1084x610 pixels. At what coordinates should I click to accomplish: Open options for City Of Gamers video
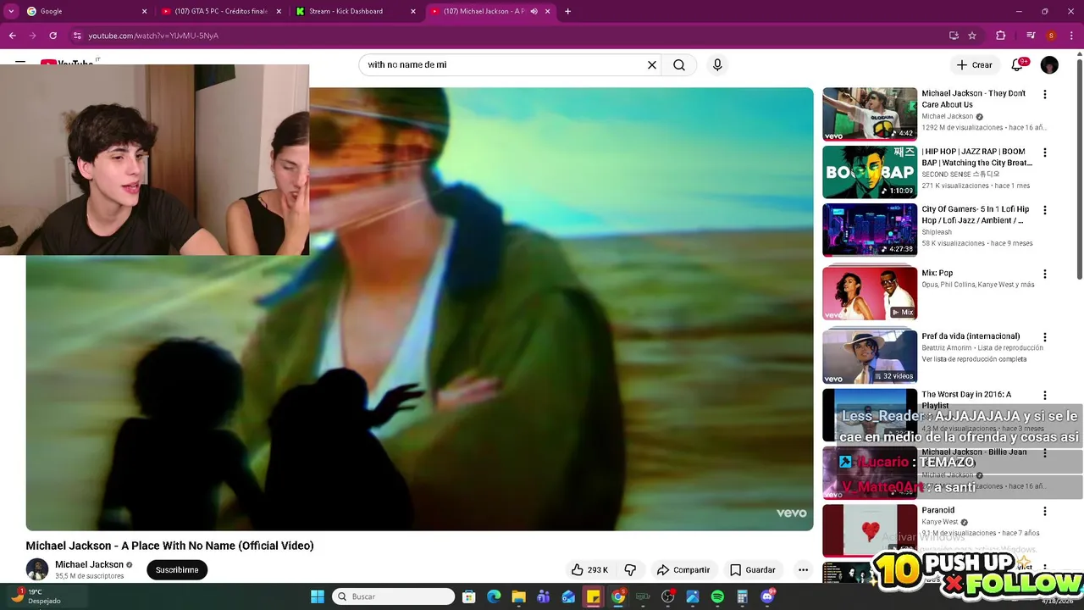(x=1044, y=210)
